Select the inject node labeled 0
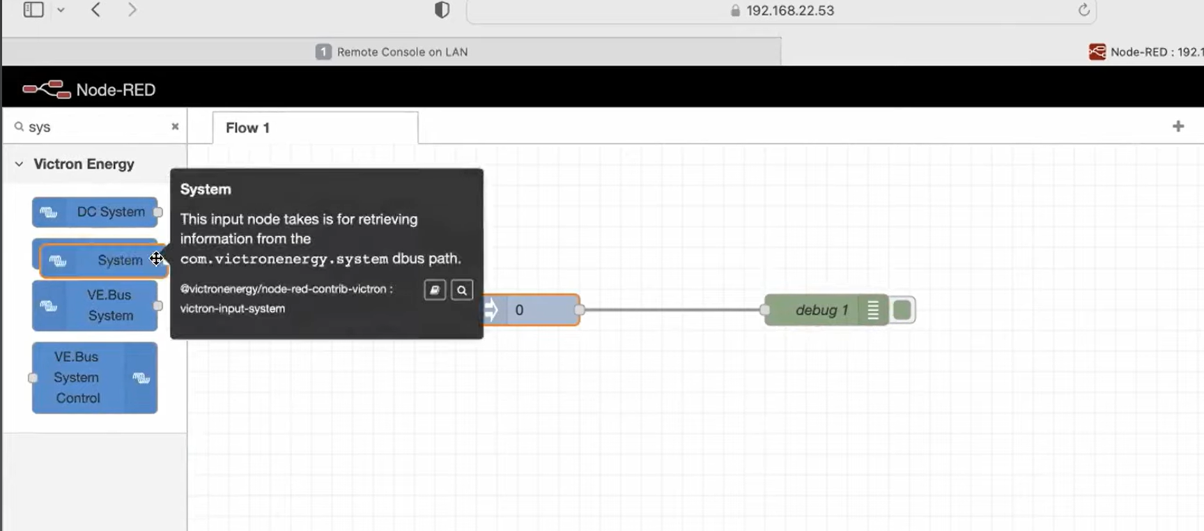1204x531 pixels. 531,310
